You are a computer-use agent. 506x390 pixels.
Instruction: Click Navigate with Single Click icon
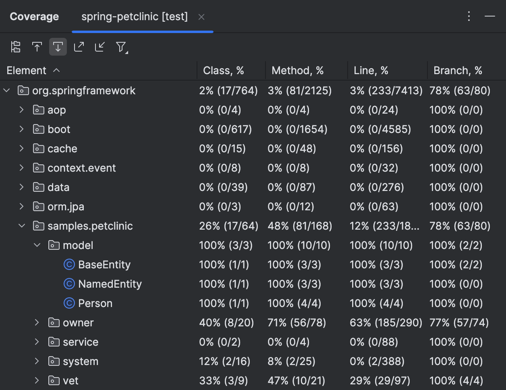pos(37,47)
